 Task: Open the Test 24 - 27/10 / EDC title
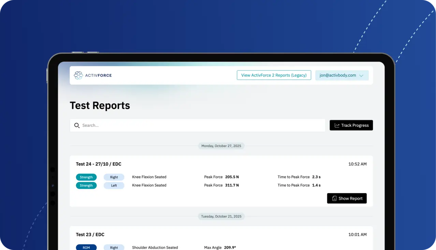[99, 164]
